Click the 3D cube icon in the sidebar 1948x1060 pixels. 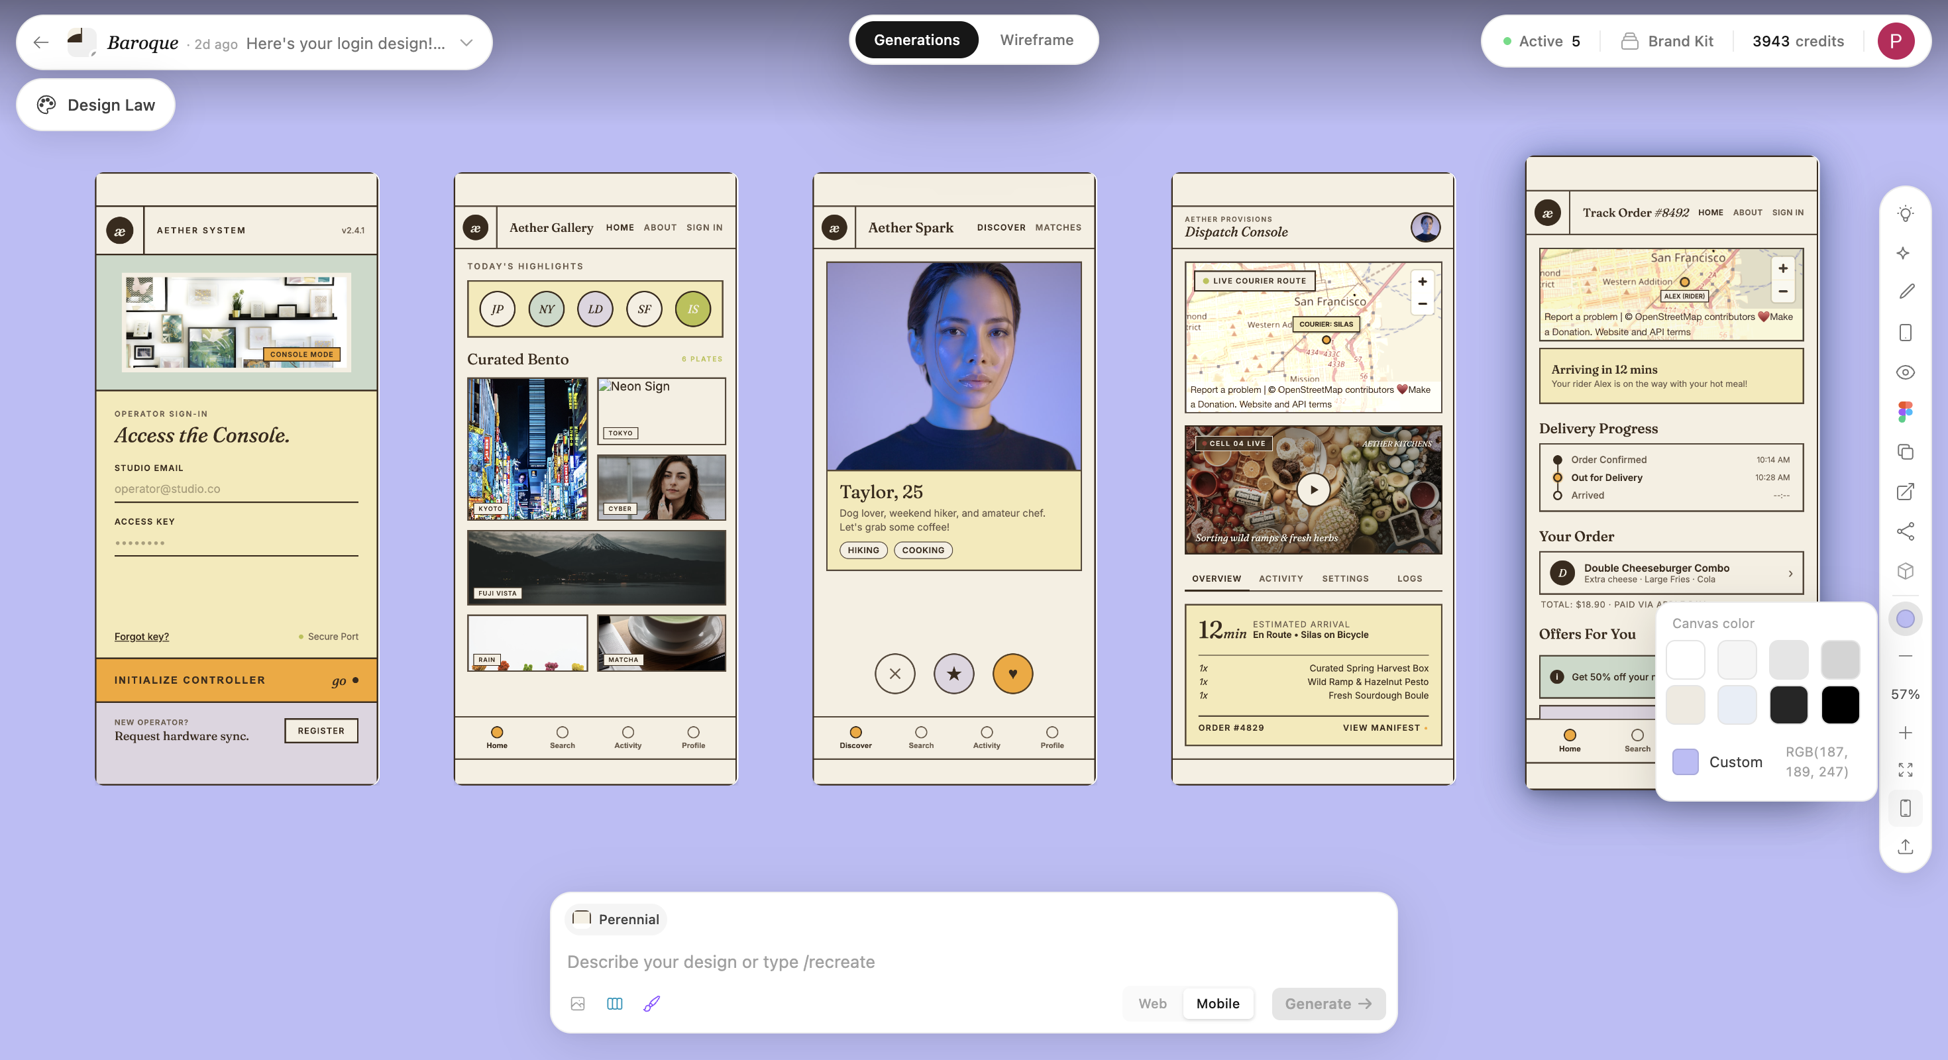1905,572
